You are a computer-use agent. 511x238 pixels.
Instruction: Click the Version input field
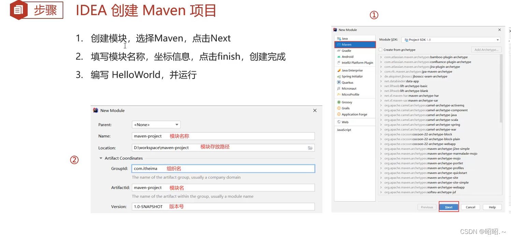click(223, 207)
